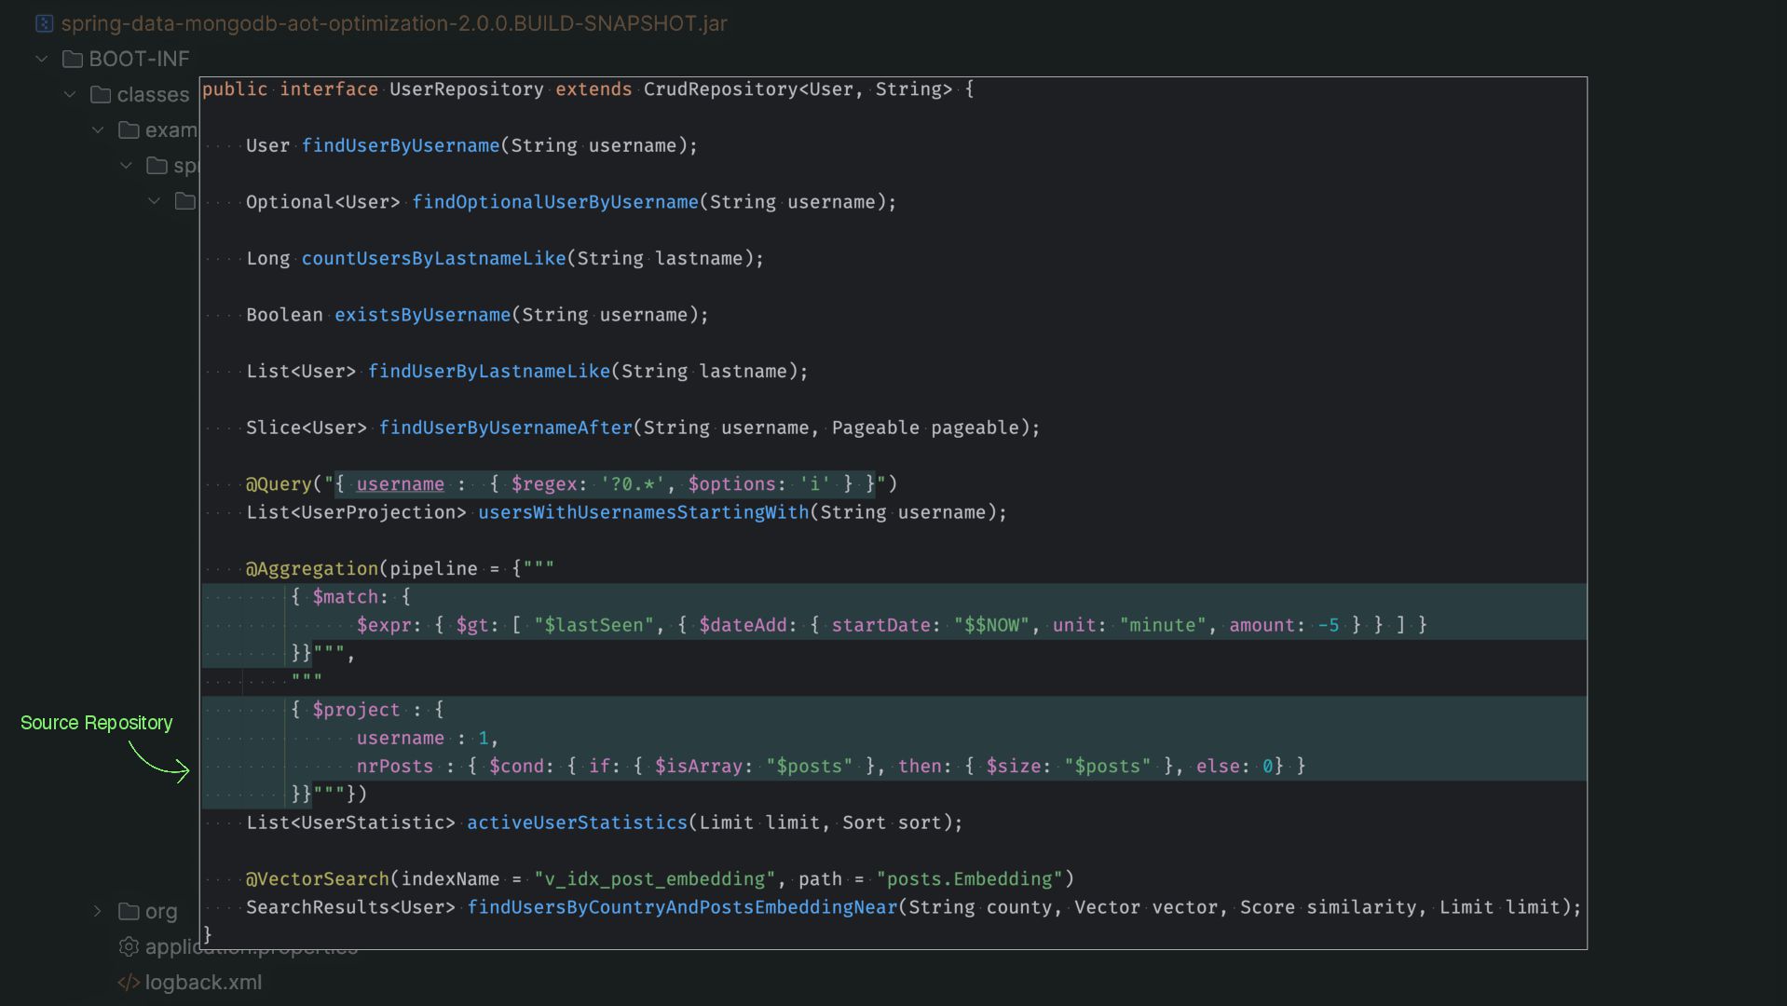
Task: Select the classes tree label
Action: coord(153,94)
